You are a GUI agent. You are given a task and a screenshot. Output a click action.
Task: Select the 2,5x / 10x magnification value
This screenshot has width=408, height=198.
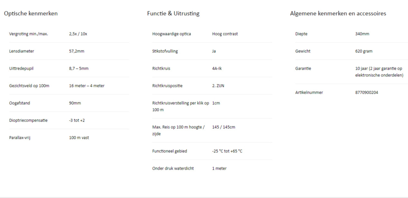point(78,34)
